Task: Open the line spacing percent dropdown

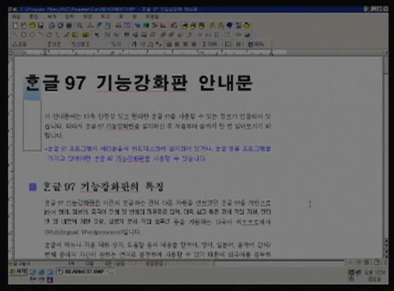Action: tap(210, 44)
